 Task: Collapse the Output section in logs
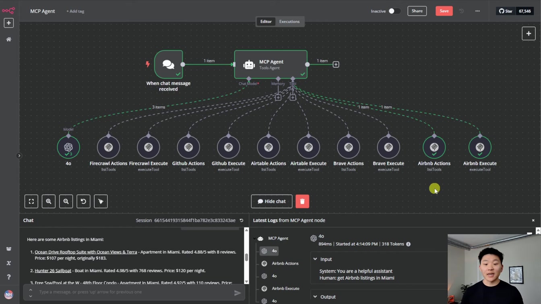pos(315,297)
